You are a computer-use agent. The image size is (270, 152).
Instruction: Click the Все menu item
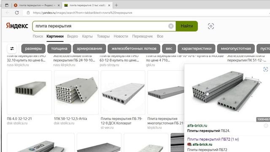160,36
